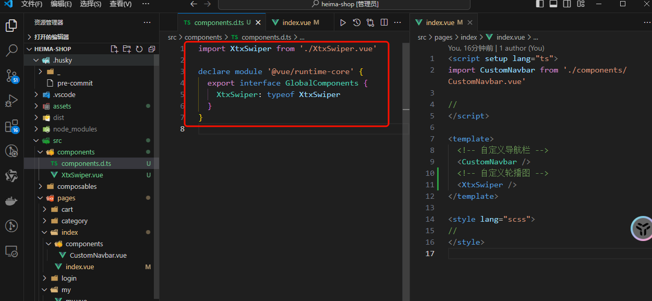Toggle secondary side bar layout button
652x301 pixels.
point(567,4)
